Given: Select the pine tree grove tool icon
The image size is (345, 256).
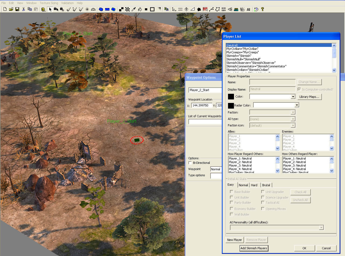Looking at the screenshot, I should [186, 9].
